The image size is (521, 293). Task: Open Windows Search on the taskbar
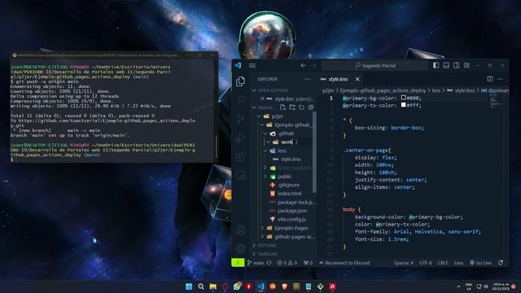tap(201, 286)
